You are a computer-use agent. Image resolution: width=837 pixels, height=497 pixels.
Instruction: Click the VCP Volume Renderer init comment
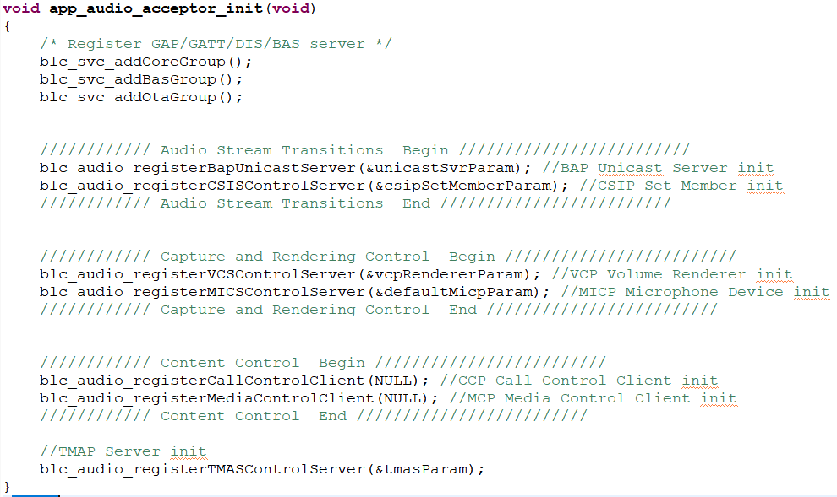672,274
